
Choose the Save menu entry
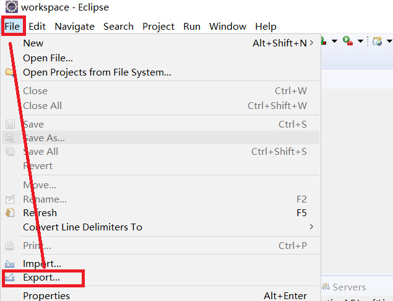point(160,124)
